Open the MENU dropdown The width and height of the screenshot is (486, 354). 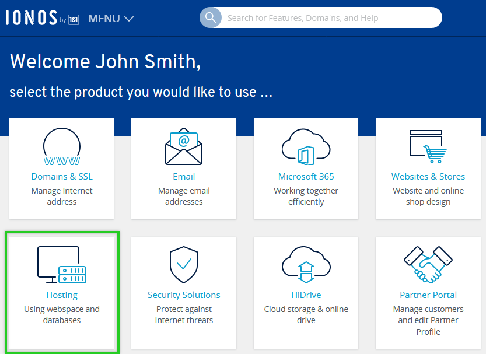111,19
